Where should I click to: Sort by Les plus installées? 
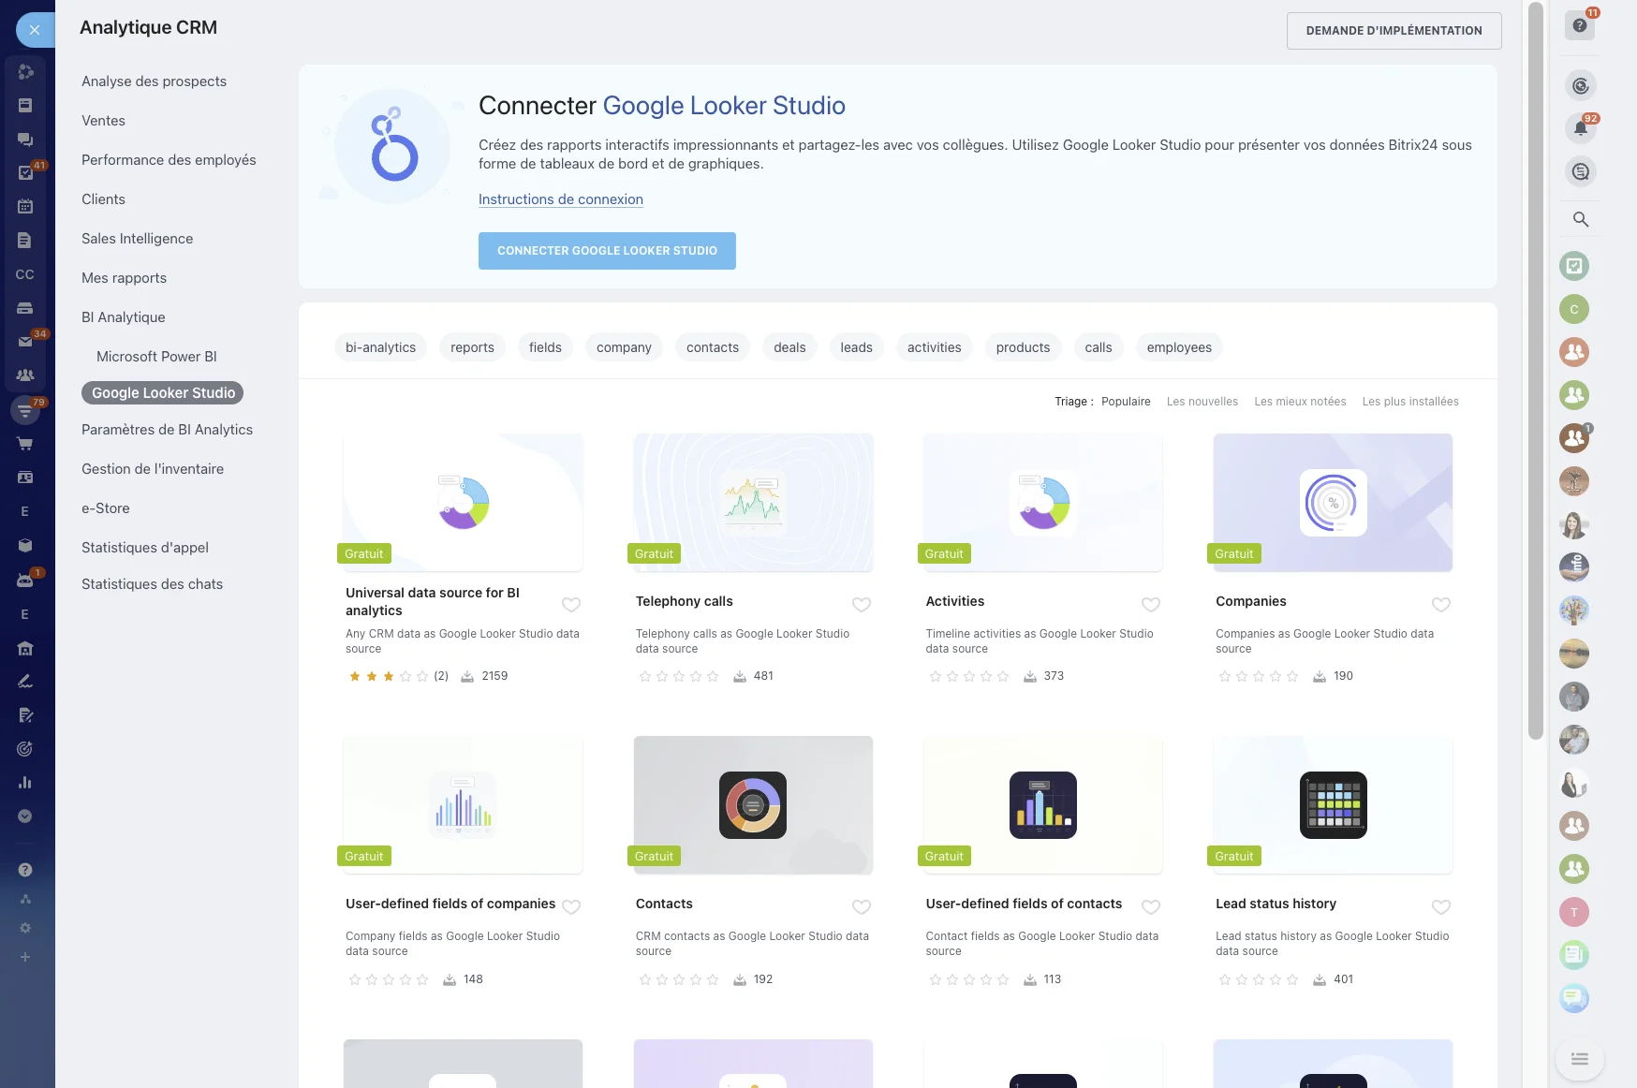(x=1409, y=402)
